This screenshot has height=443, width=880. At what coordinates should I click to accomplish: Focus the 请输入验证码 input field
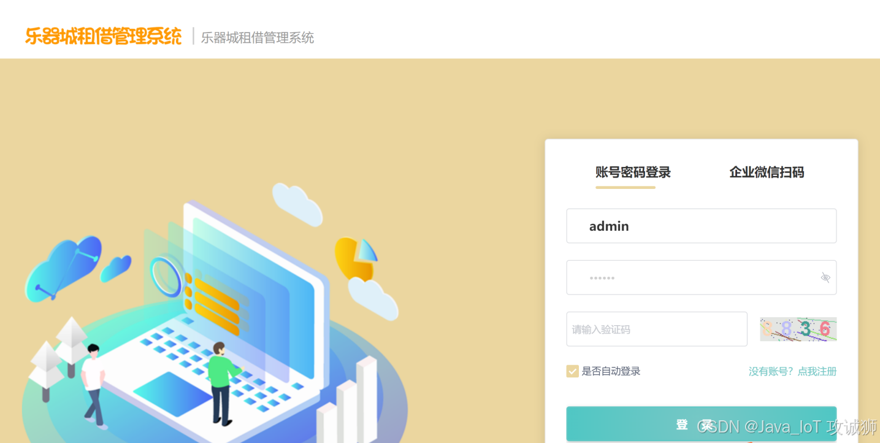pos(657,329)
